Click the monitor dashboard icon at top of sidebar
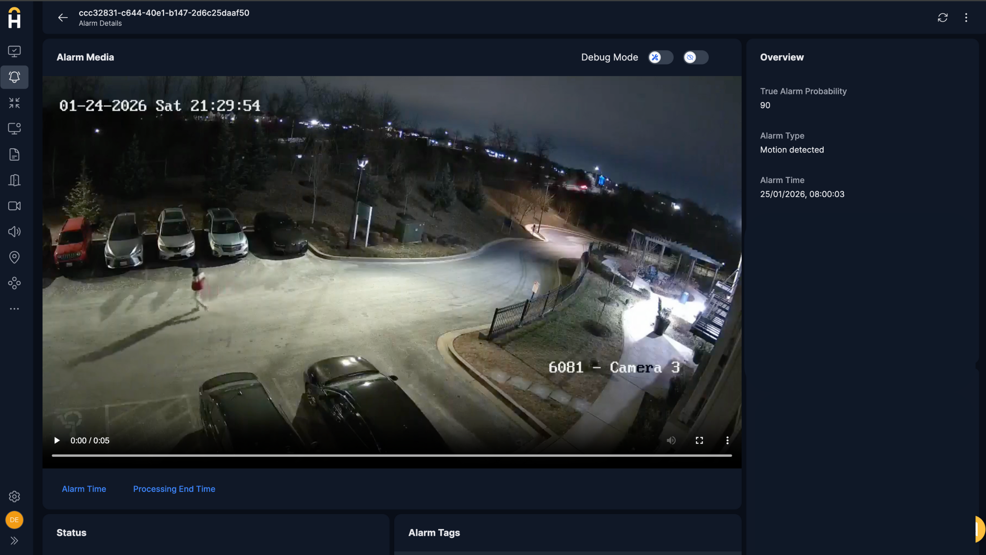Viewport: 986px width, 555px height. pyautogui.click(x=14, y=51)
